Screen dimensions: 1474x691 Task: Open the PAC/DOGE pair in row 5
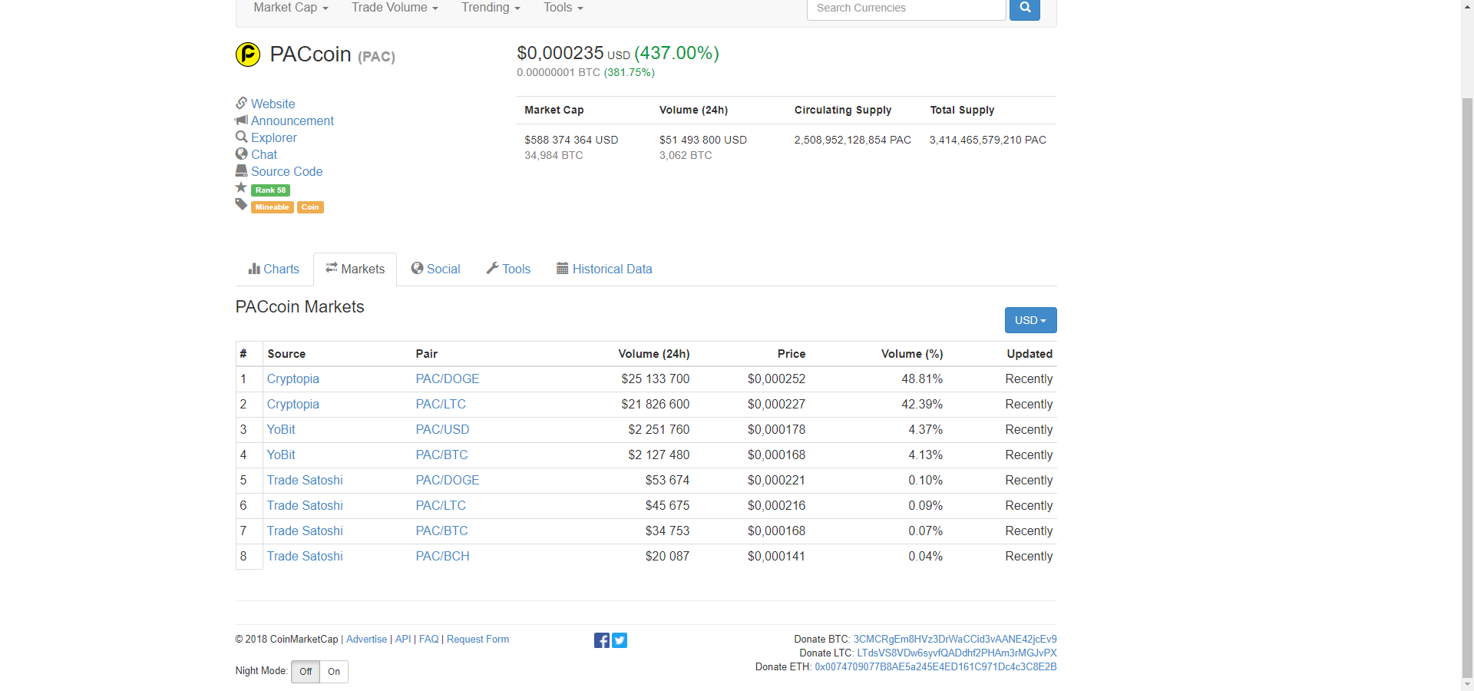coord(448,481)
